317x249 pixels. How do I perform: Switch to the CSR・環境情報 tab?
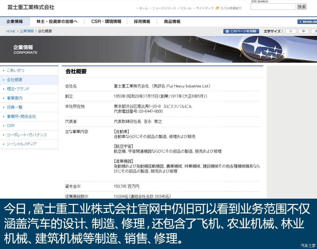(106, 22)
